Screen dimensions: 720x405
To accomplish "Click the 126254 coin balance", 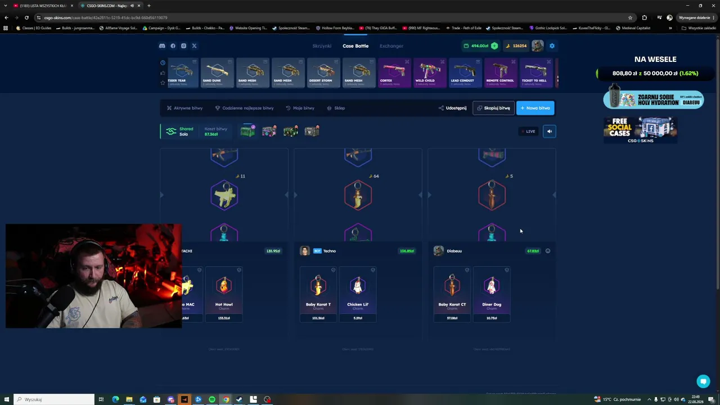I will (516, 46).
